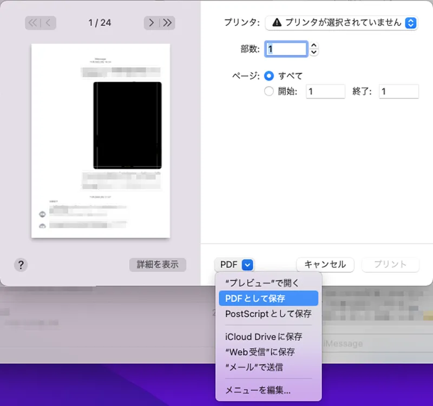Open the printer selection dropdown
The width and height of the screenshot is (433, 406).
pos(342,23)
